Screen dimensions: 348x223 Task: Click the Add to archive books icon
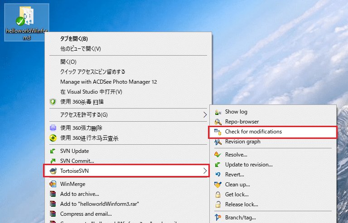click(x=53, y=194)
